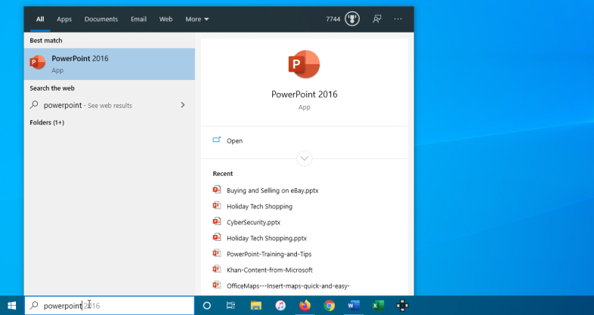
Task: Click the PowerPoint 2016 title in preview pane
Action: 305,94
